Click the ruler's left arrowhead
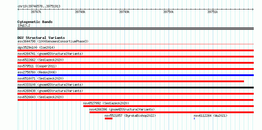Image resolution: width=262 pixels, height=130 pixels. [x=18, y=9]
